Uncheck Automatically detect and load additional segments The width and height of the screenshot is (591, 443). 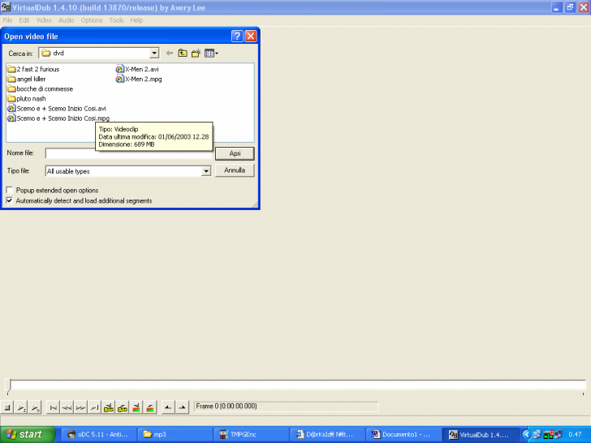[10, 200]
